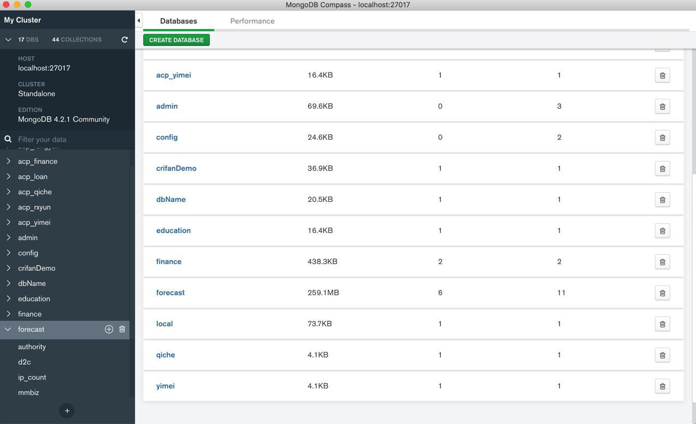Expand acp_yimei sidebar database

8,222
